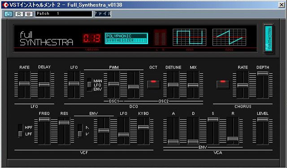The height and width of the screenshot is (168, 287).
Task: Toggle the DCO OCT button
Action: (153, 84)
